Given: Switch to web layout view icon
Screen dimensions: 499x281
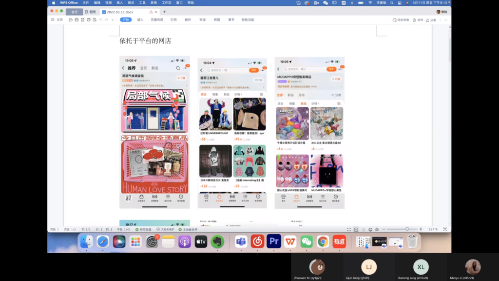Looking at the screenshot, I should (x=370, y=229).
